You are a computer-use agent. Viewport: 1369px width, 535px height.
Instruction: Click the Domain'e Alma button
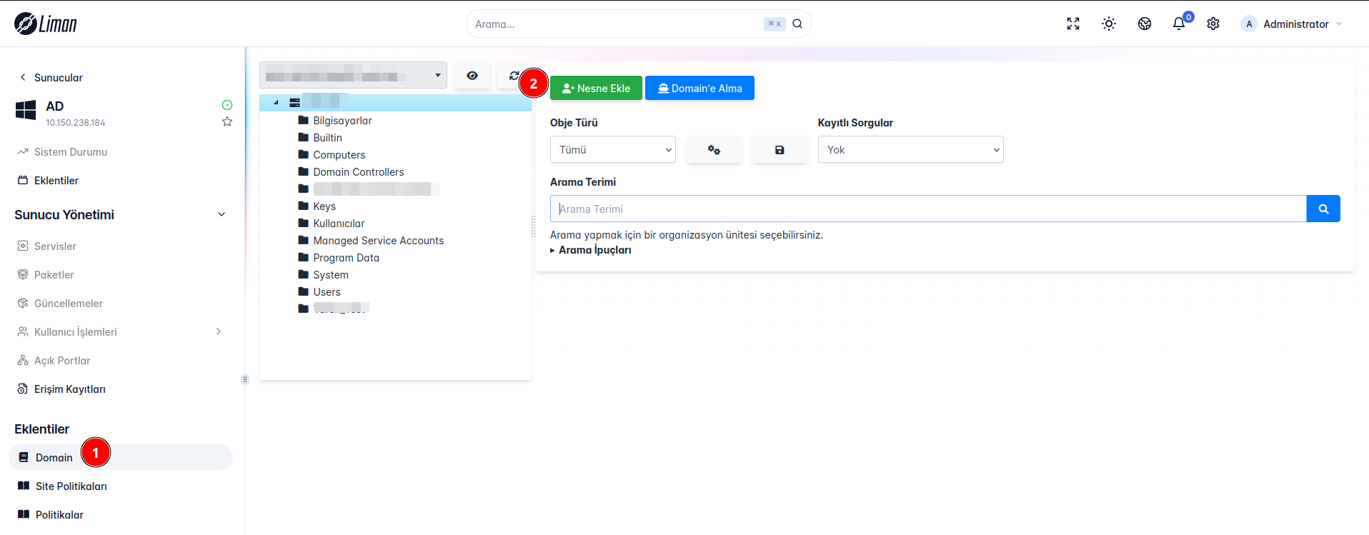pos(700,88)
